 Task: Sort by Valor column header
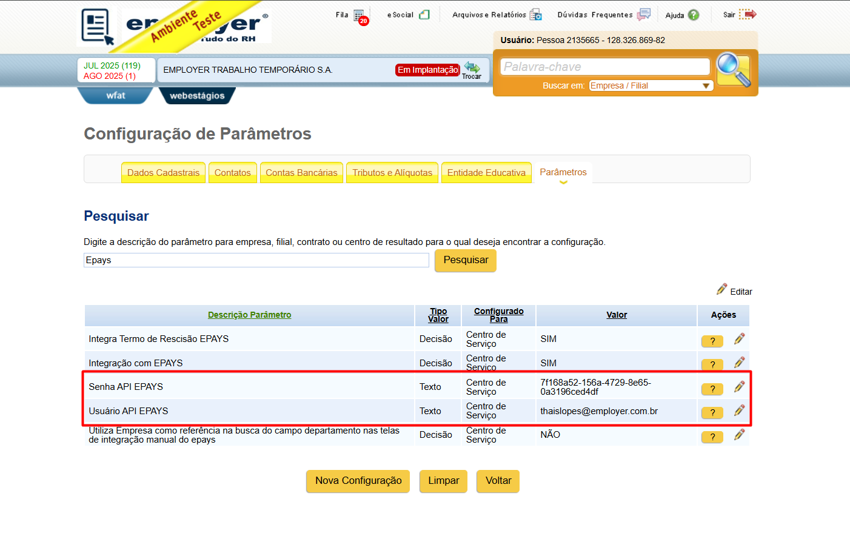617,315
